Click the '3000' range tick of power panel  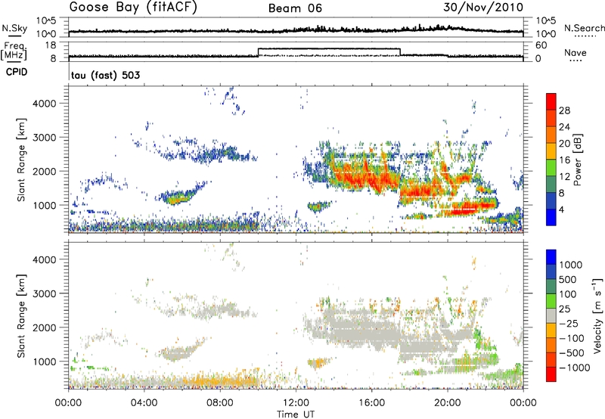[x=45, y=138]
